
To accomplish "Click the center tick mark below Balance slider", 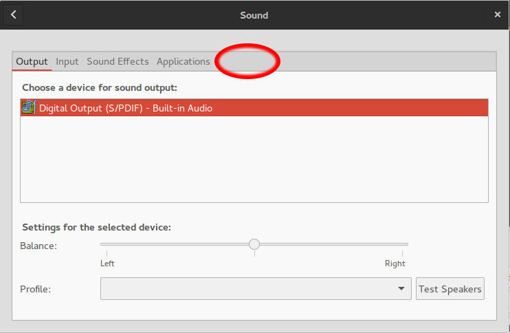I will point(254,254).
